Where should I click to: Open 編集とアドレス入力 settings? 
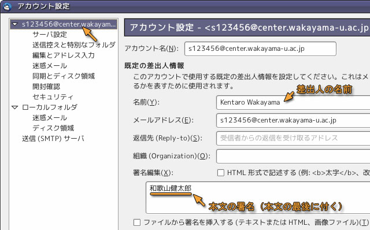(64, 55)
